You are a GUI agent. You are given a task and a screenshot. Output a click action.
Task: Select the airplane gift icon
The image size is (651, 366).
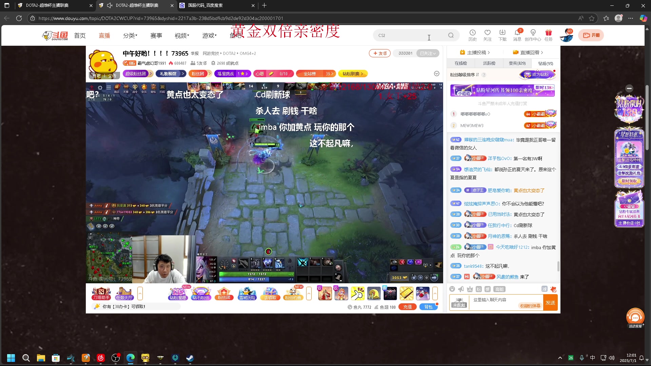[422, 293]
